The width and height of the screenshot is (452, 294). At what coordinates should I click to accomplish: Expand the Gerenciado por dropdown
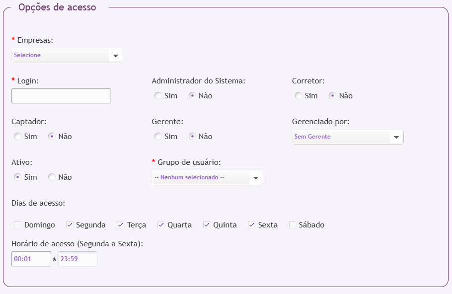point(348,137)
